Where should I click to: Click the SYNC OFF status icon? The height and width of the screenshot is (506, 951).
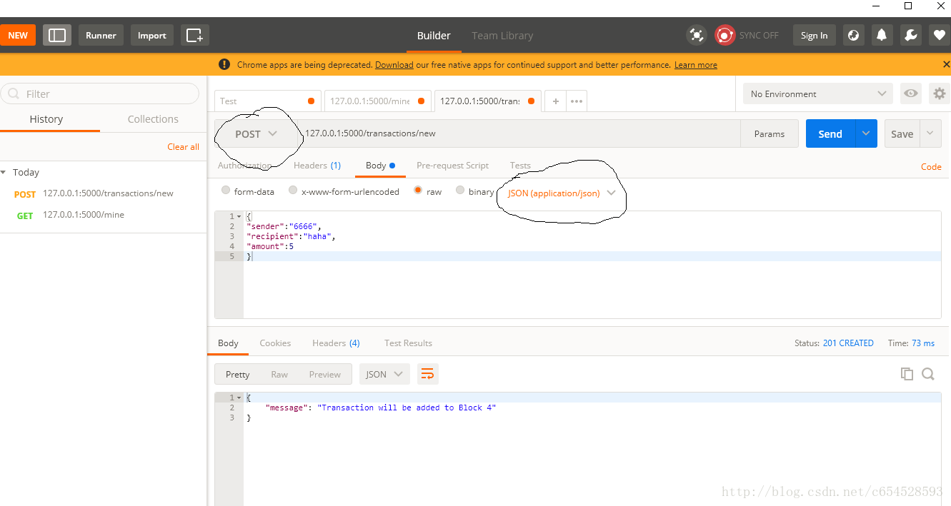725,35
